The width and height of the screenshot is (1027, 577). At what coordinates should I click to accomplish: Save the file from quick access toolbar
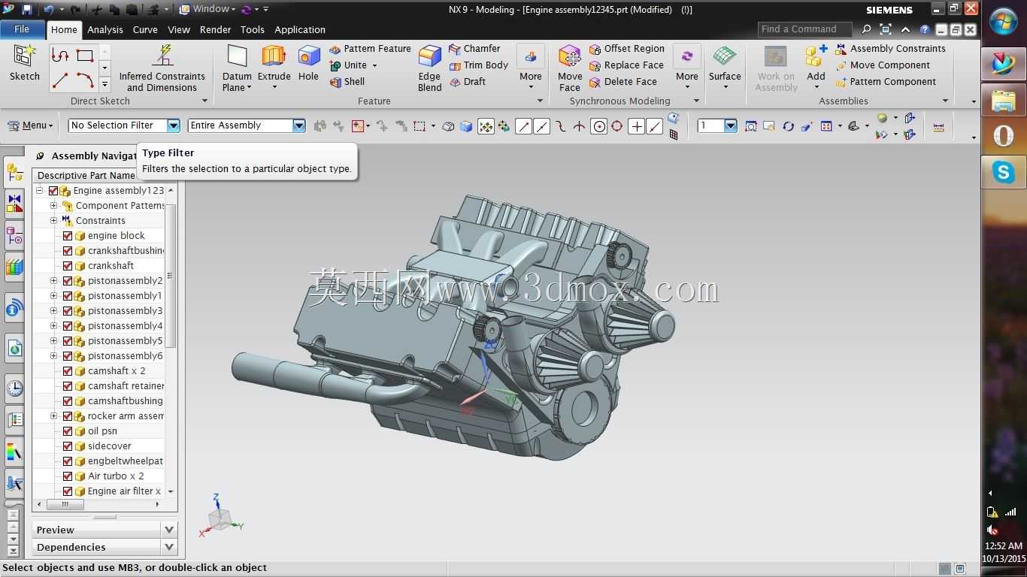27,10
